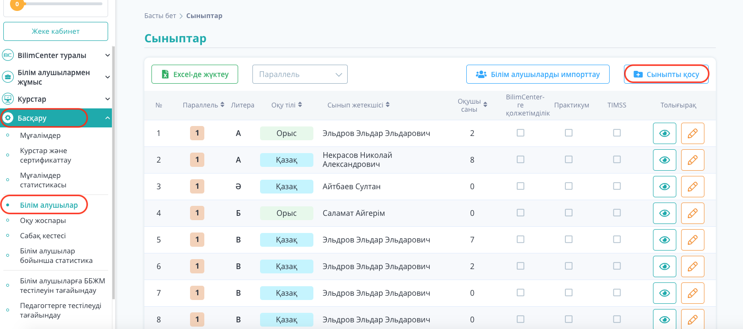This screenshot has height=329, width=743.
Task: Expand Курстар menu chevron
Action: 108,99
